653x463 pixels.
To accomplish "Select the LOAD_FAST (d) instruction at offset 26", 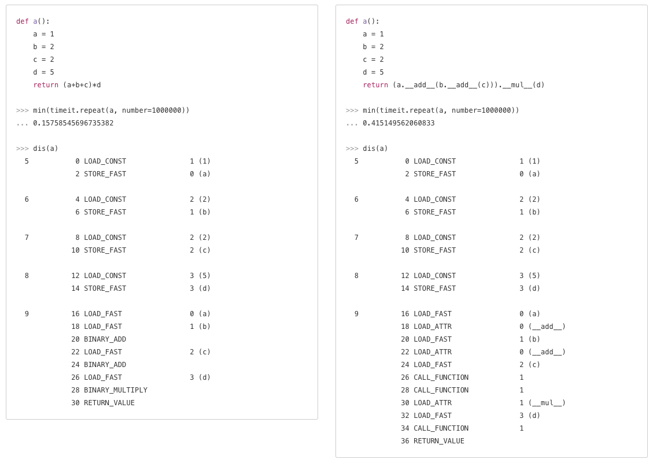I will pyautogui.click(x=141, y=377).
